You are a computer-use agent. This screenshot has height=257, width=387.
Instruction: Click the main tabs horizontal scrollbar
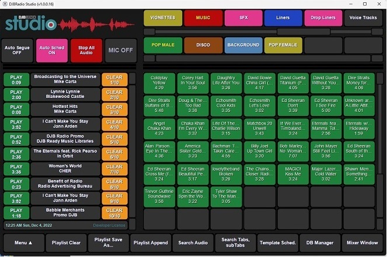click(x=263, y=32)
